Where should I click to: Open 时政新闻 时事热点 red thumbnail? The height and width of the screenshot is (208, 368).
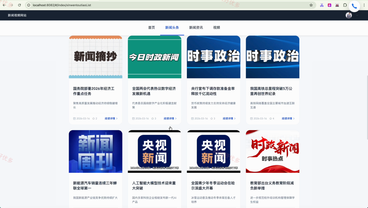pos(272,151)
